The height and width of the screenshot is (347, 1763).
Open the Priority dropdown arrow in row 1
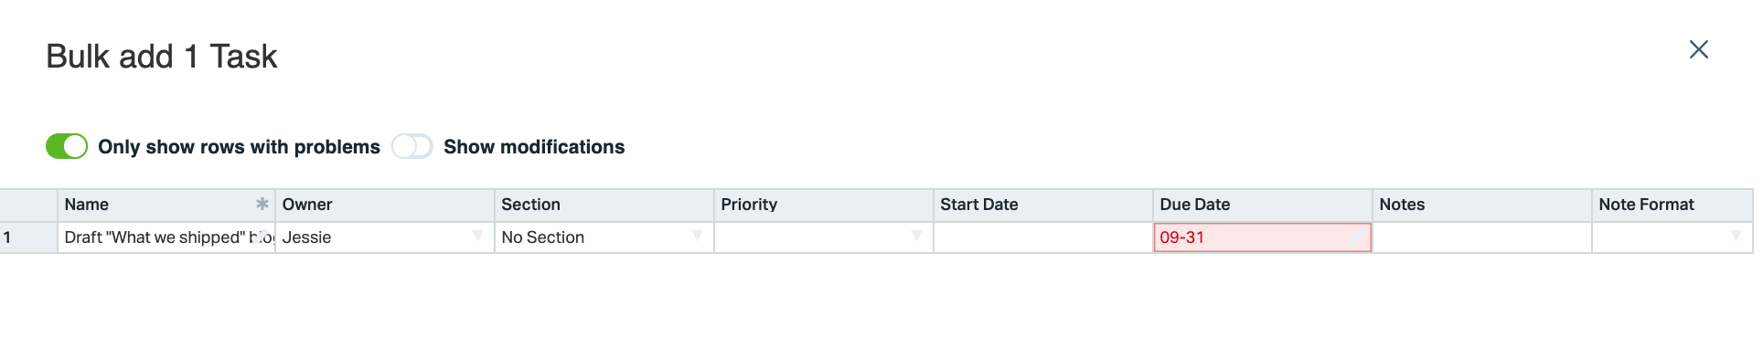coord(916,236)
